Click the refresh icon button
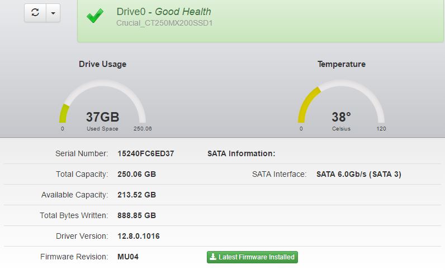Viewport: 445px width, 270px height. (35, 13)
